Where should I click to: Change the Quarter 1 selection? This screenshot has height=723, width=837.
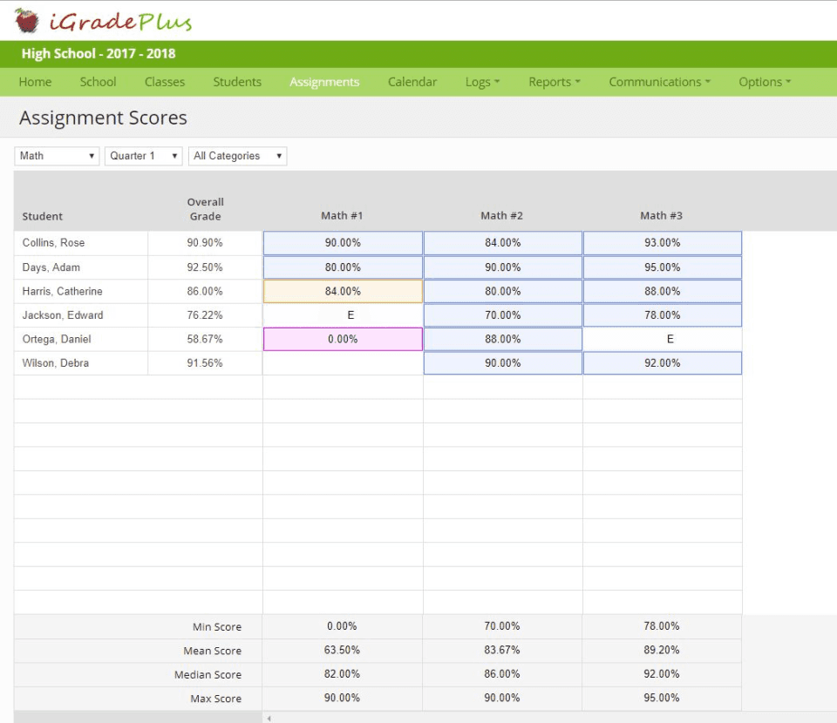[142, 155]
